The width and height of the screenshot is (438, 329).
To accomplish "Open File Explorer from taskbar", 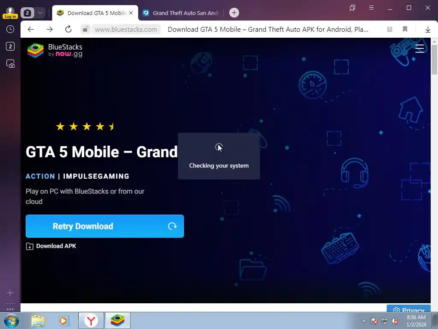I will tap(38, 320).
